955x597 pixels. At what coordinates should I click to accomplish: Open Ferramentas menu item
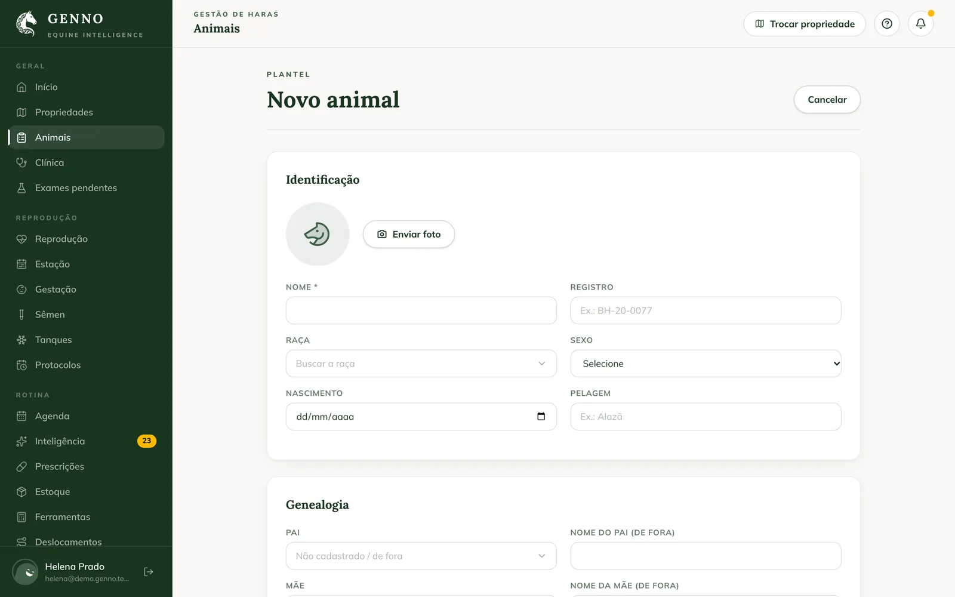tap(87, 517)
